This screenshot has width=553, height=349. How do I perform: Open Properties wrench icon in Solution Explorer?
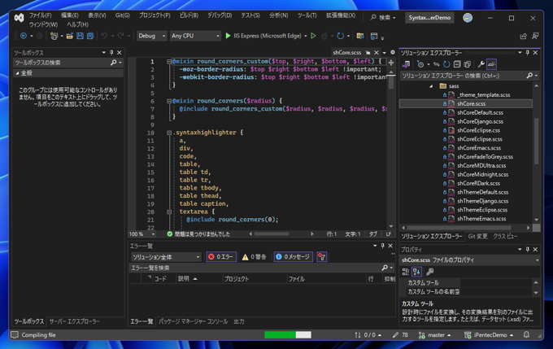(481, 64)
